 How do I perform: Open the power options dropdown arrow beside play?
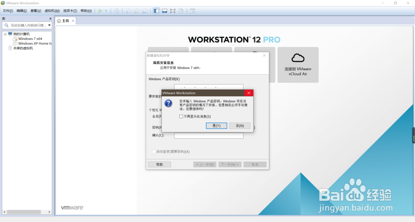(x=106, y=11)
